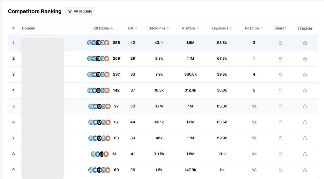The height and width of the screenshot is (179, 324).
Task: Click Search lock icon in 142 citations row
Action: click(x=280, y=90)
